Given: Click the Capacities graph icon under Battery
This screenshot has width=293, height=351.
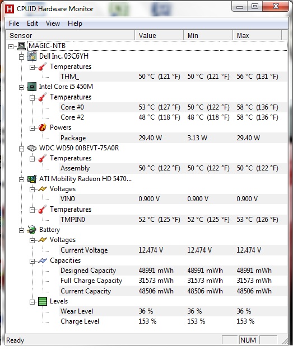Looking at the screenshot, I should [43, 260].
